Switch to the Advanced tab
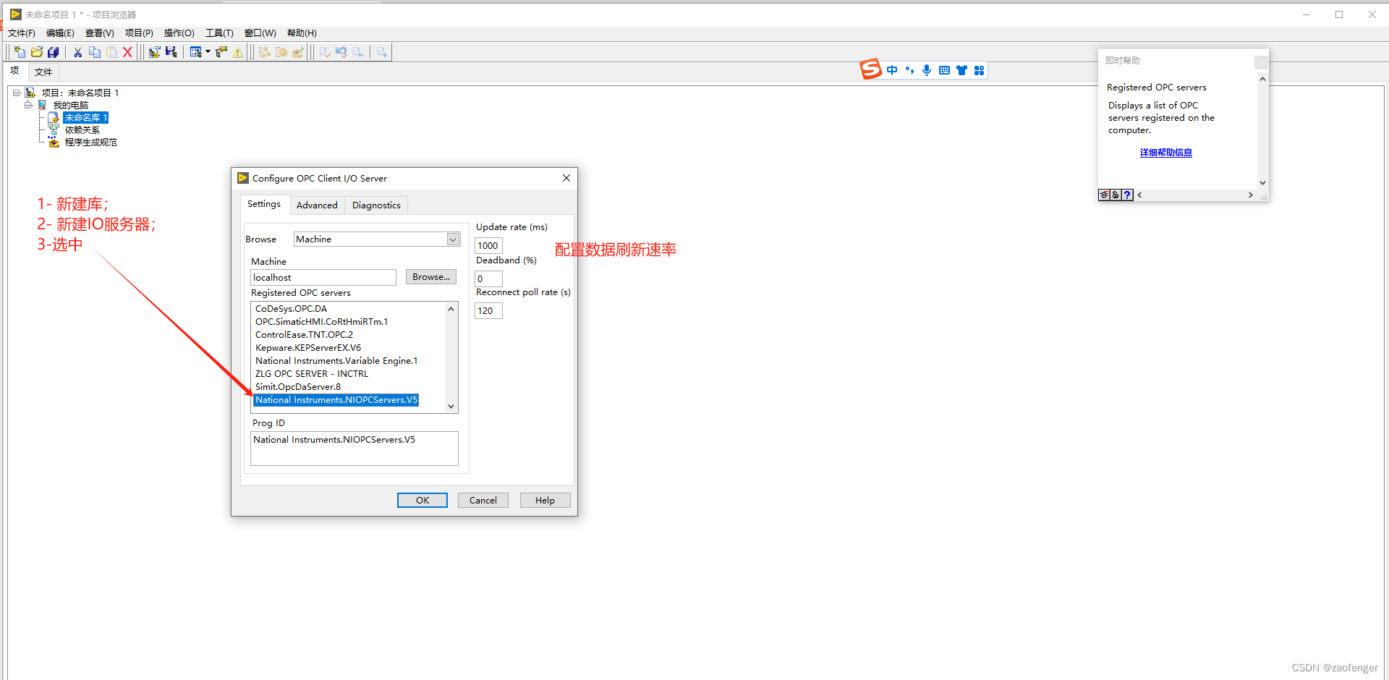The height and width of the screenshot is (680, 1389). 317,205
